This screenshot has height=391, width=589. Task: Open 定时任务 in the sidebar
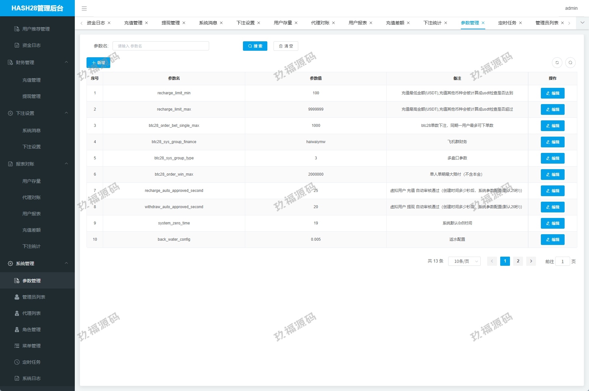point(32,362)
